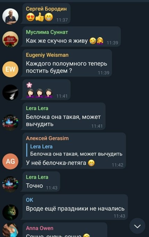This screenshot has width=149, height=237.
Task: Open Сергей Бородин's profile avatar
Action: tap(10, 16)
